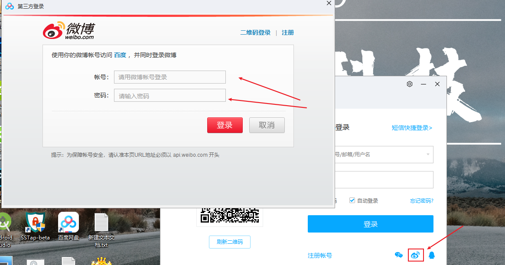Click the 密码 input field in Weibo dialog

point(169,96)
